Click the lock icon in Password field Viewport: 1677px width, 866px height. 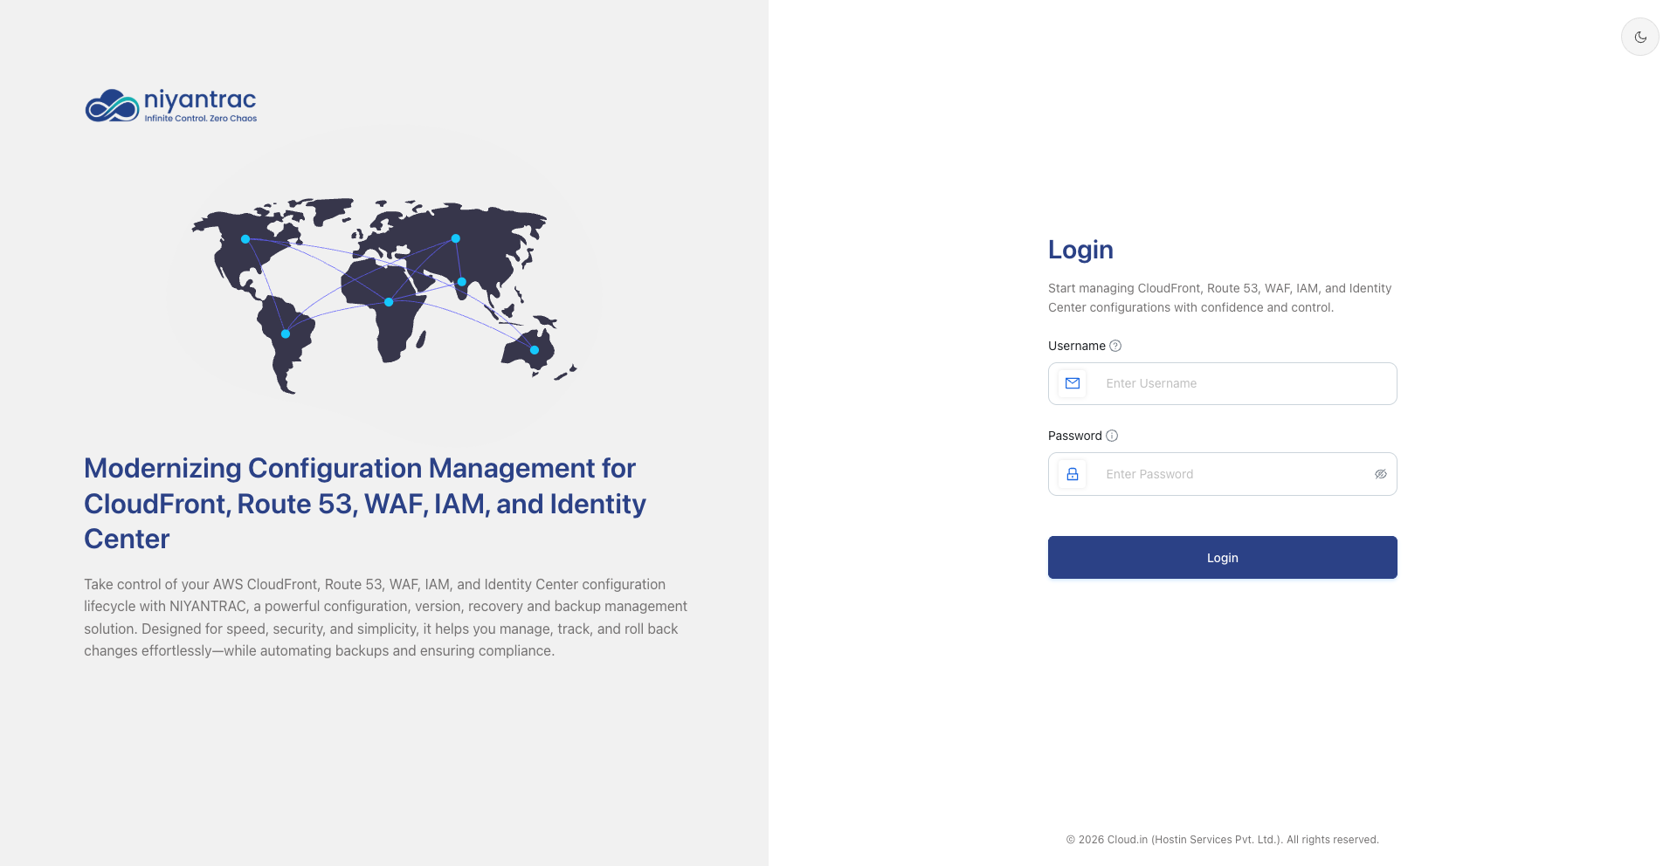point(1073,474)
